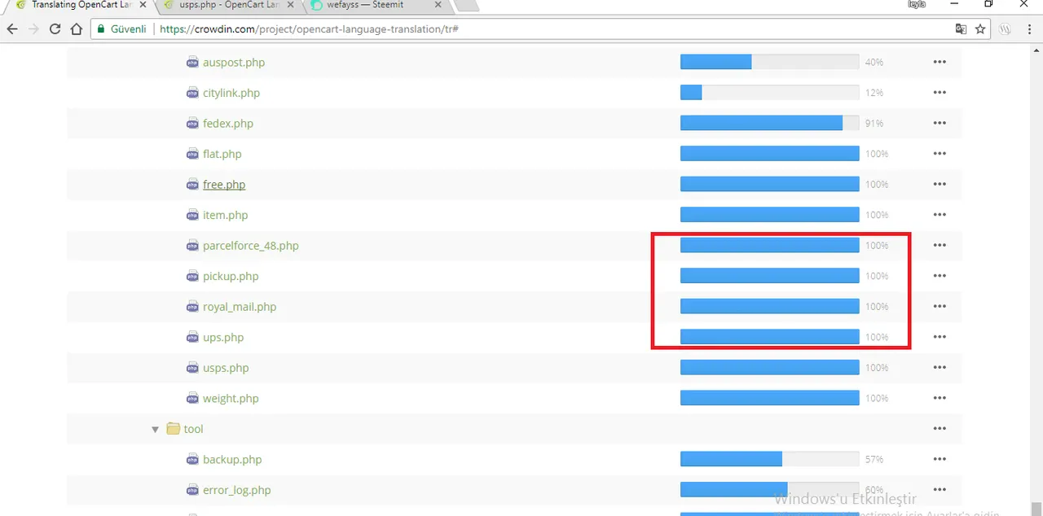Click the PHP file icon beside item.php

(x=192, y=215)
